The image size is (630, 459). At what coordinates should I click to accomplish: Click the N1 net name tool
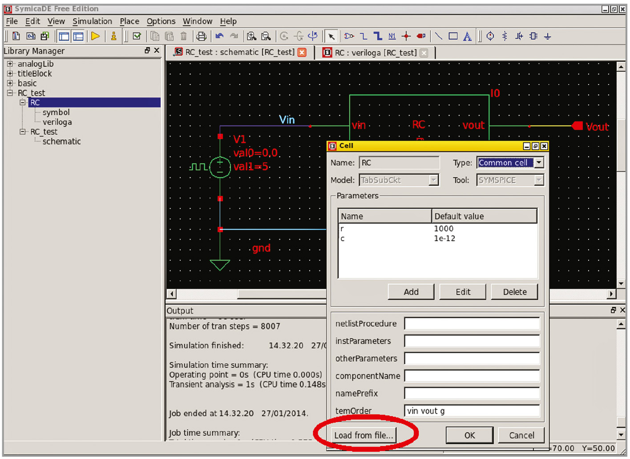coord(392,36)
